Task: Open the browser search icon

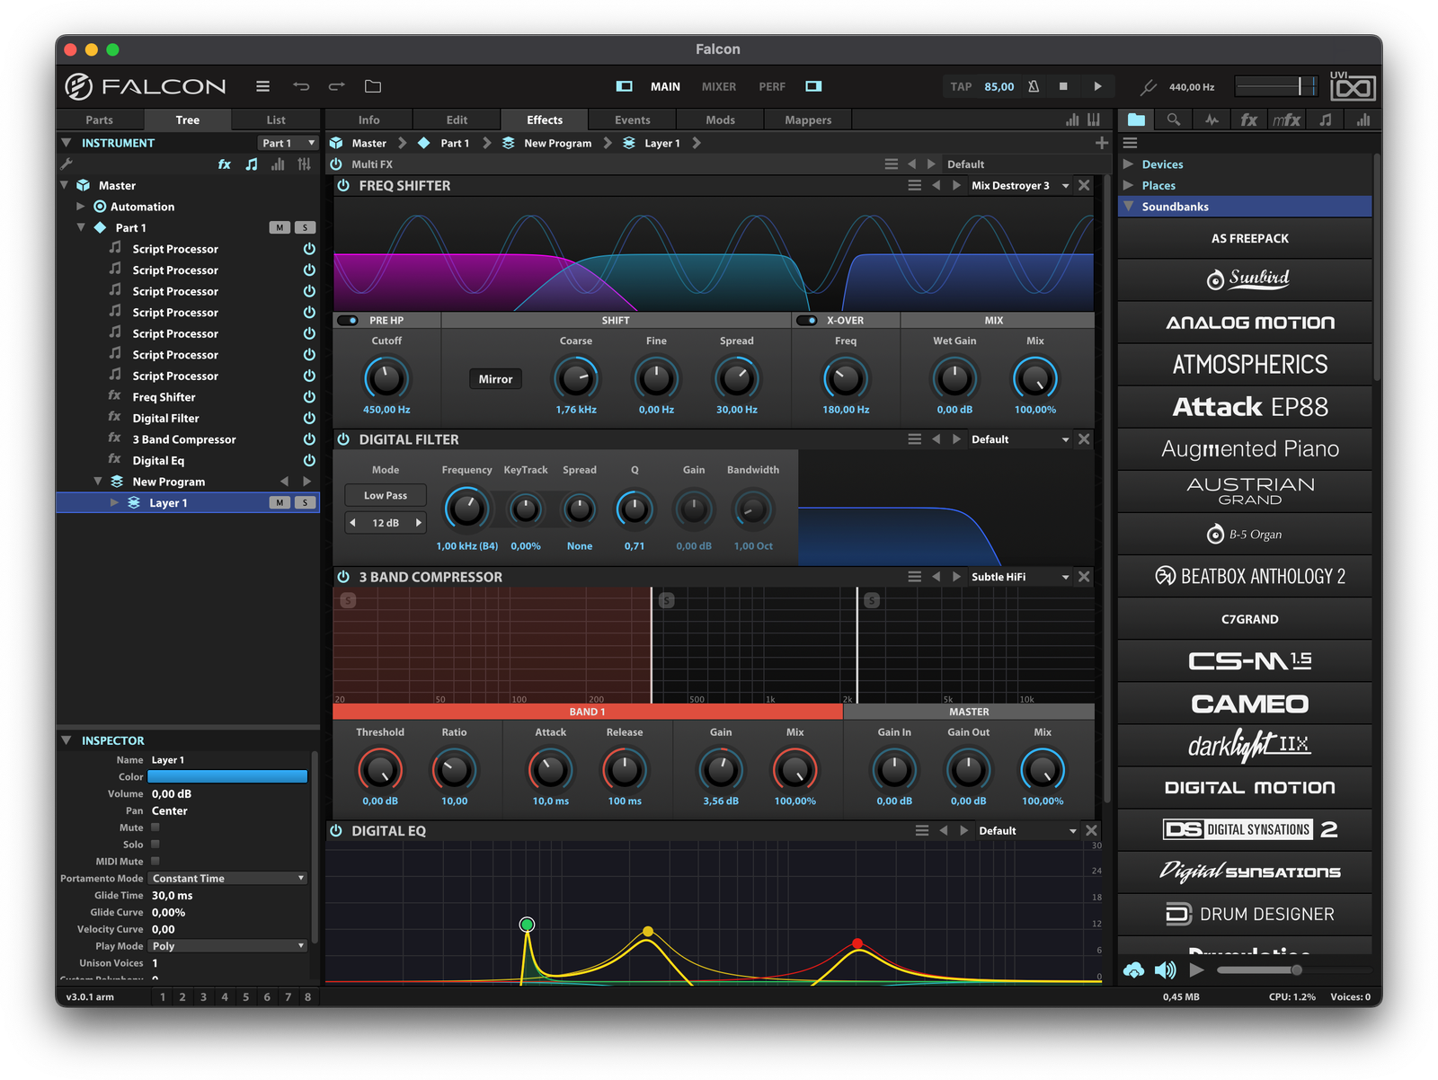Action: click(1174, 120)
